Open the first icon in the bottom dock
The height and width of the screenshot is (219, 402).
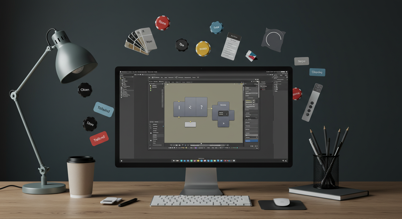click(x=174, y=161)
